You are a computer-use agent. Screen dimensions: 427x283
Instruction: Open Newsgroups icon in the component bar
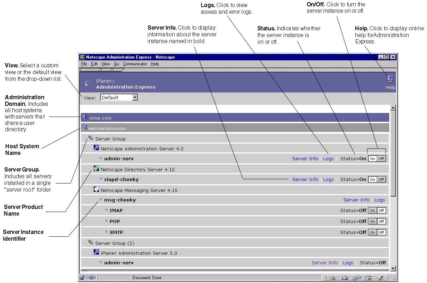[356, 278]
